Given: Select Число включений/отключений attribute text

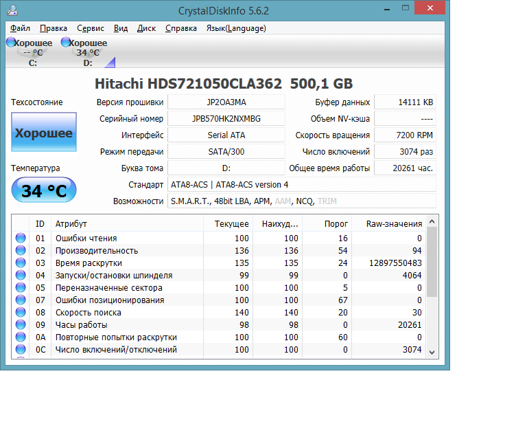Looking at the screenshot, I should pyautogui.click(x=116, y=350).
